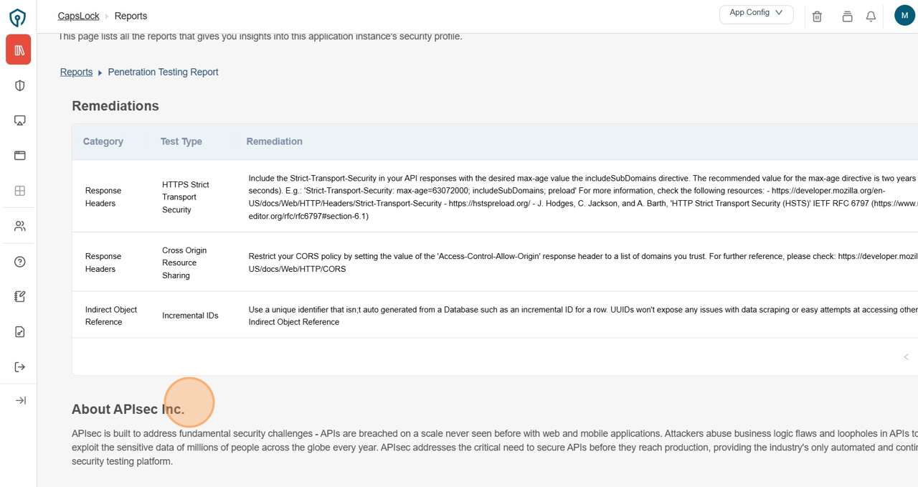
Task: Open the shield icon in sidebar
Action: pyautogui.click(x=20, y=86)
